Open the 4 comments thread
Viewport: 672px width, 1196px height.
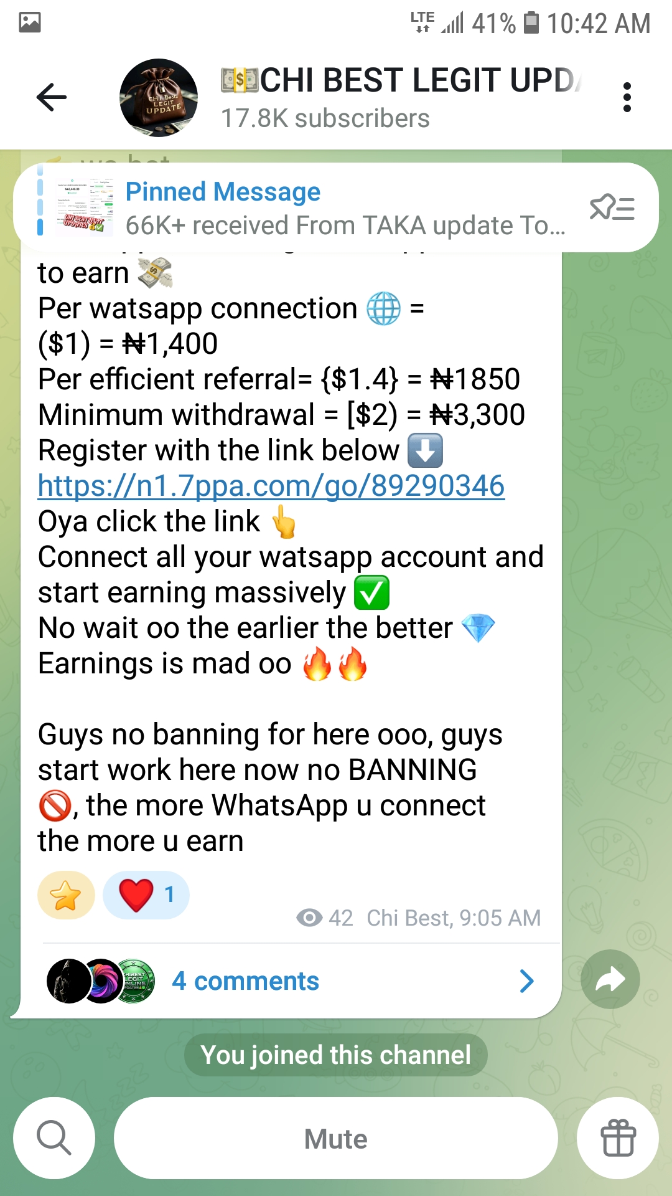pos(245,981)
